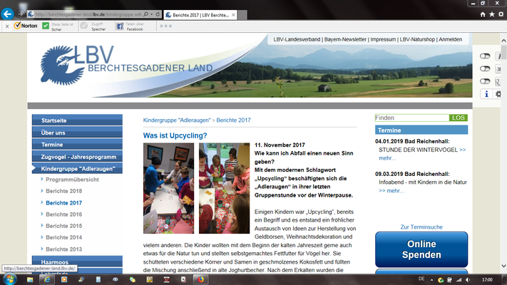Image resolution: width=507 pixels, height=285 pixels.
Task: Click the Norton logo in toolbar
Action: point(26,26)
